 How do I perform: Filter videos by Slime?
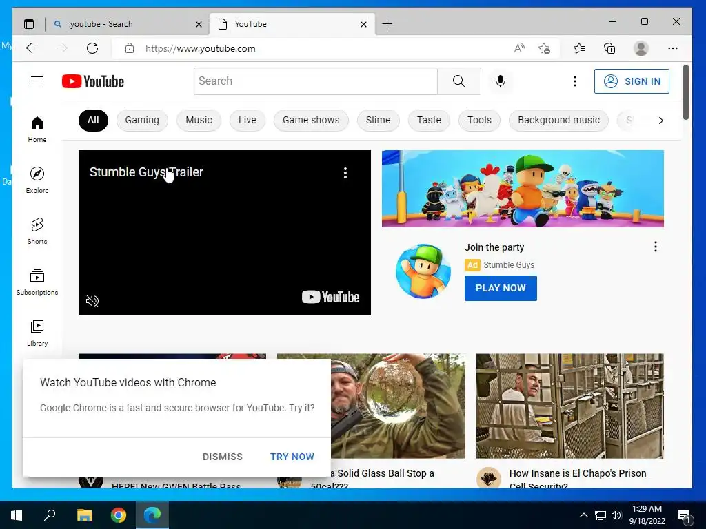click(379, 120)
